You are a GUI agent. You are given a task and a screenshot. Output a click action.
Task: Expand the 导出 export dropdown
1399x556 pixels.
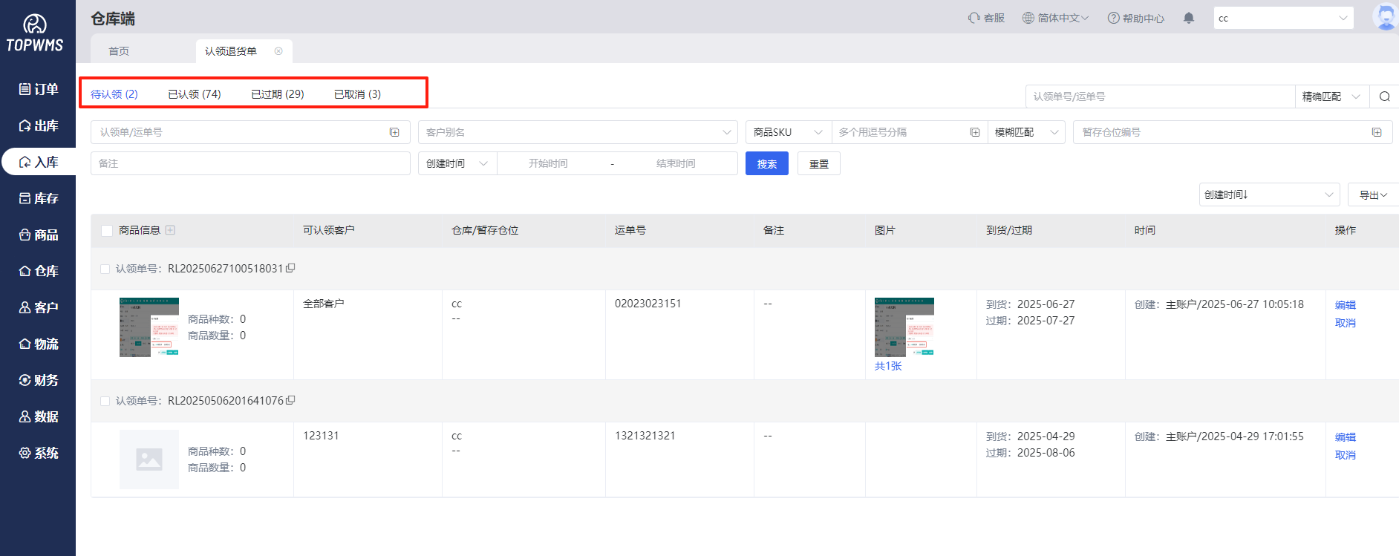point(1372,194)
